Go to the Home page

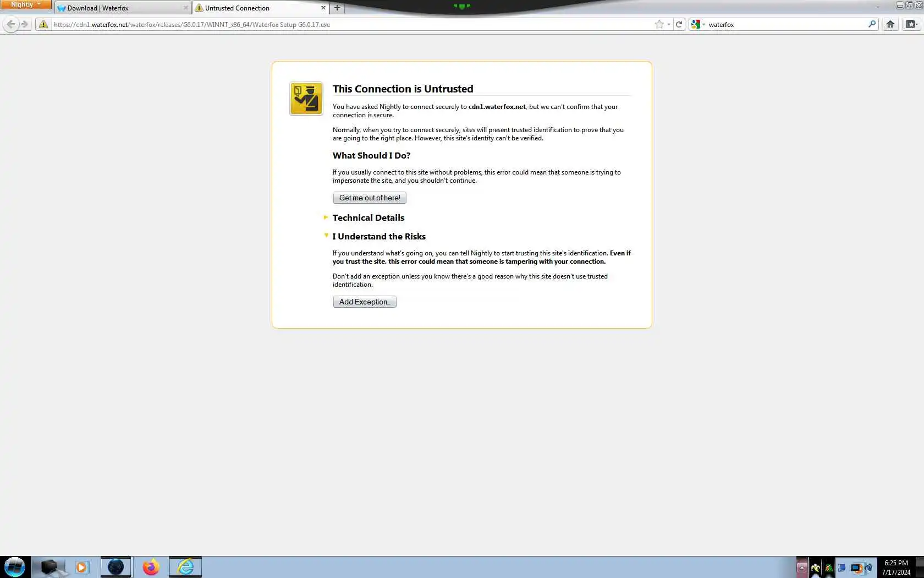click(890, 24)
